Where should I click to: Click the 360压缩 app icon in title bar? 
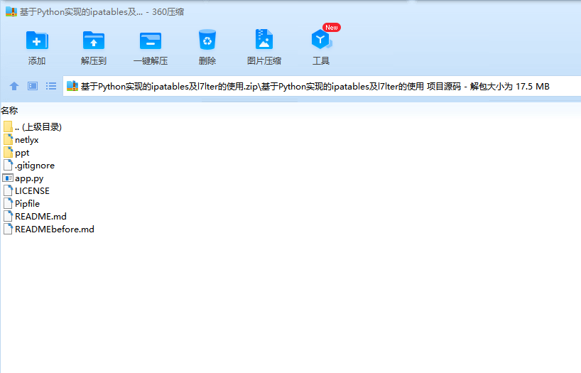click(11, 11)
